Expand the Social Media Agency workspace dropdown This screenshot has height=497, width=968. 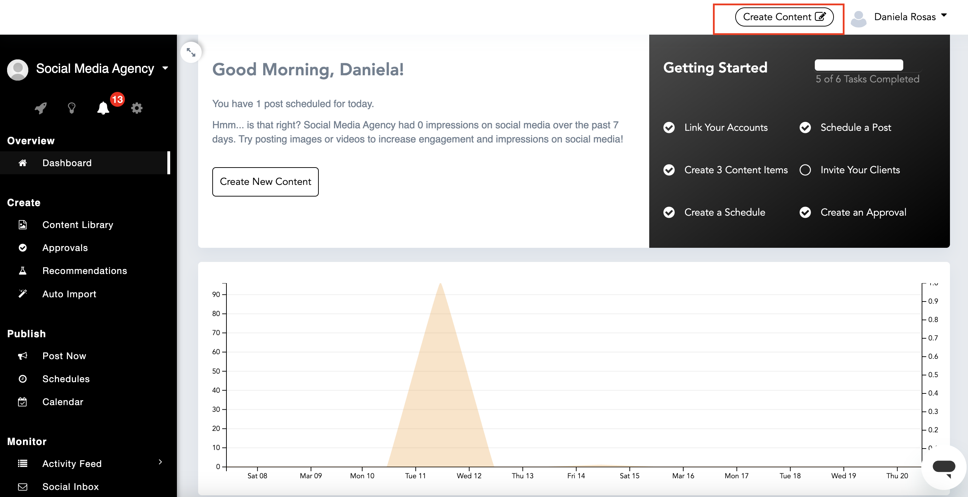coord(165,68)
